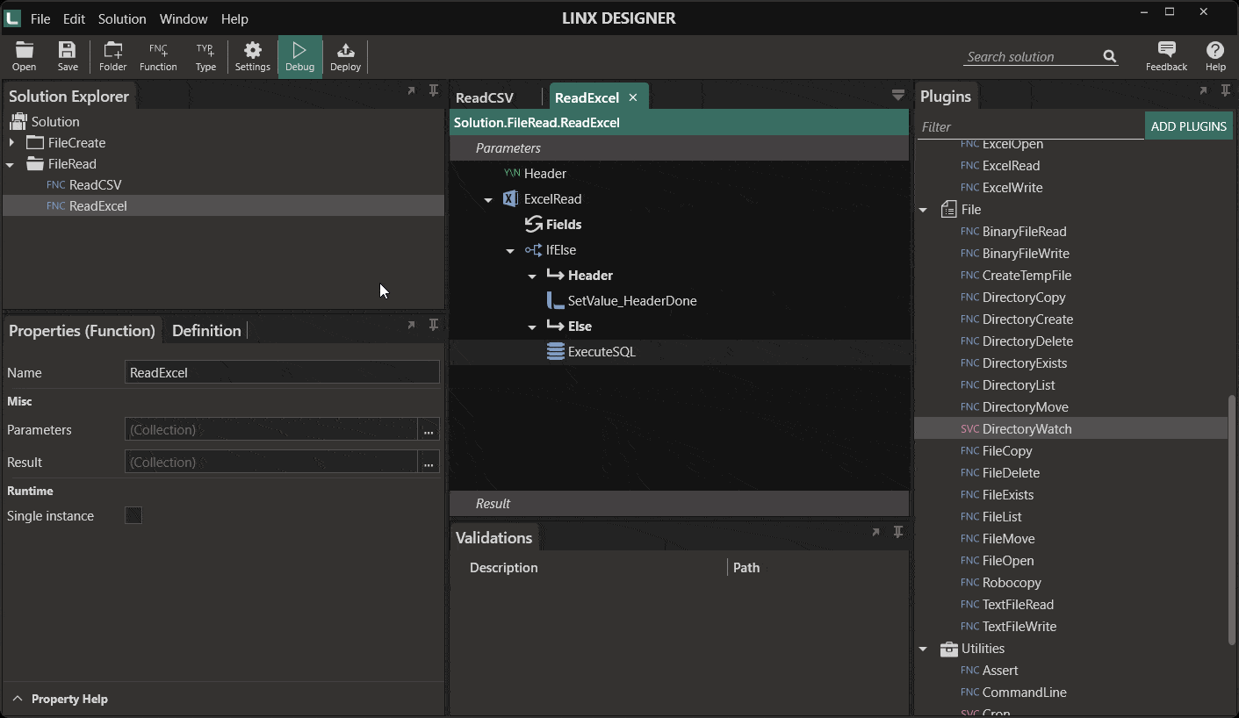This screenshot has width=1239, height=718.
Task: Open the tab list dropdown in designer
Action: (897, 95)
